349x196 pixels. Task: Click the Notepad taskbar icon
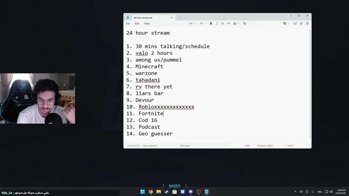[x=207, y=192]
